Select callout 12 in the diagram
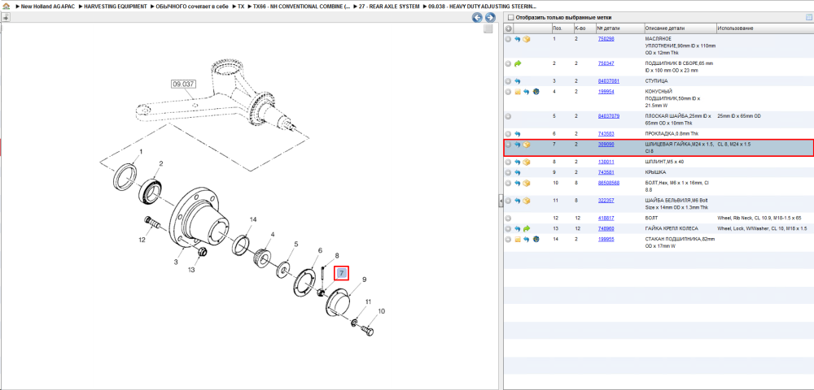Image resolution: width=814 pixels, height=390 pixels. pyautogui.click(x=142, y=240)
